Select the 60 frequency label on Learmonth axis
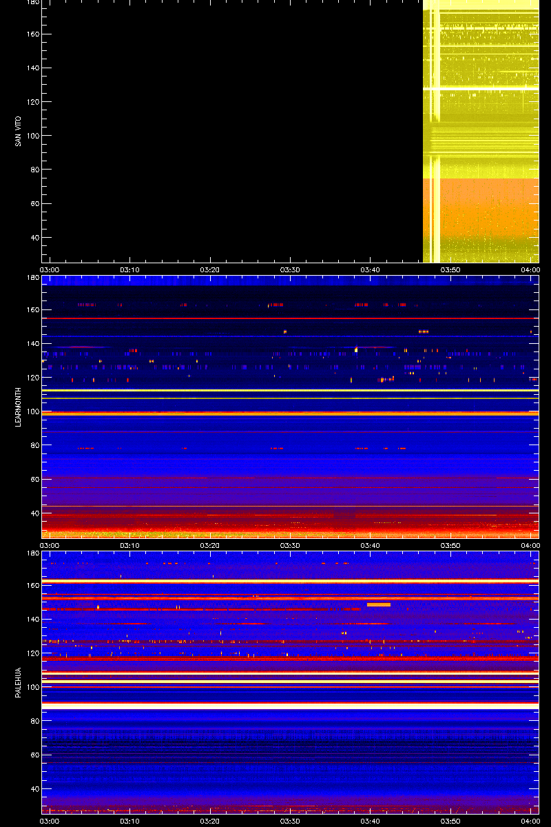The height and width of the screenshot is (827, 551). coord(34,480)
